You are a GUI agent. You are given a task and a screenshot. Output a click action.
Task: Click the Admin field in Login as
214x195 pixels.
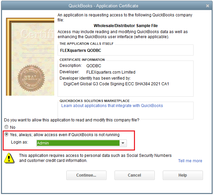[78, 143]
